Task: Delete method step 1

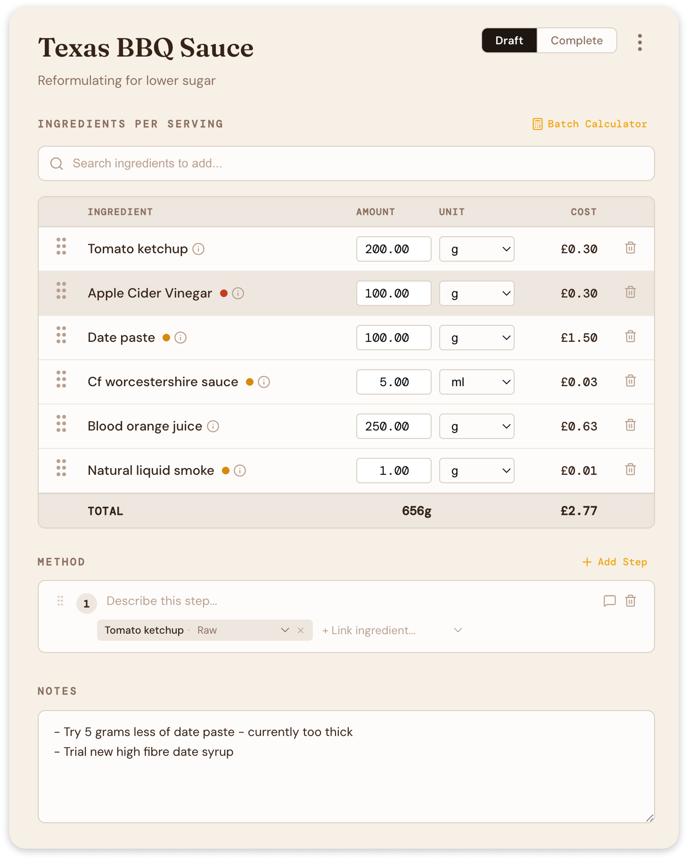Action: (x=631, y=601)
